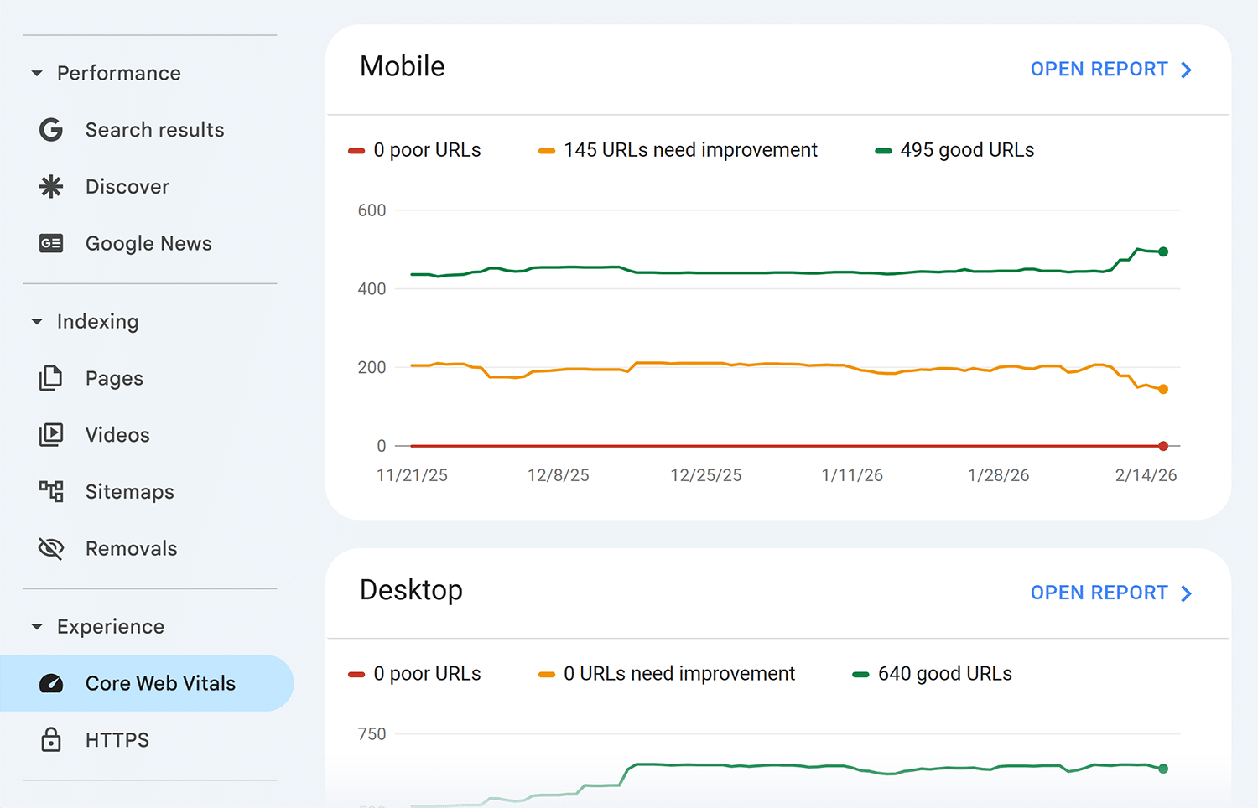Viewport: 1258px width, 808px height.
Task: Collapse the Experience section
Action: click(37, 626)
